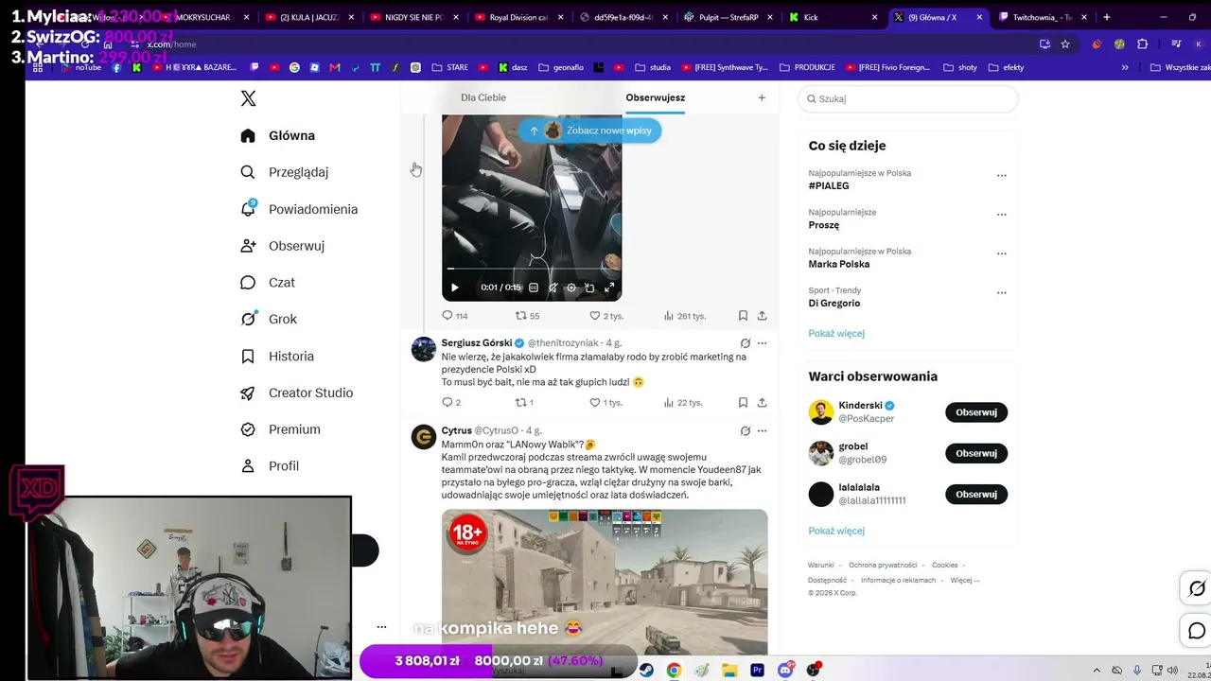This screenshot has width=1211, height=681.
Task: Select the Obserwujesz timeline tab
Action: tap(656, 97)
